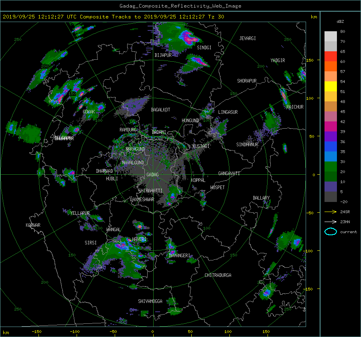Pick the dark orange 57-60 dBZ swatch
The height and width of the screenshot is (337, 361).
331,67
